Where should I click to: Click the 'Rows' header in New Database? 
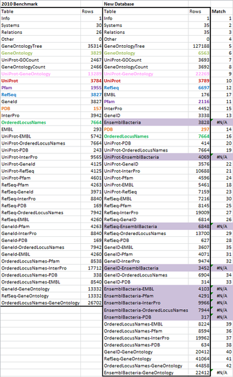tap(199, 11)
